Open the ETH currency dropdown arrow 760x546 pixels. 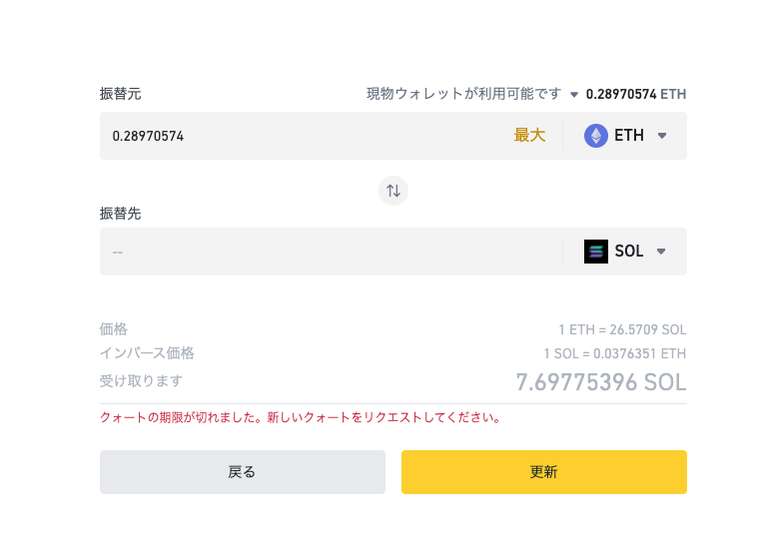[662, 136]
